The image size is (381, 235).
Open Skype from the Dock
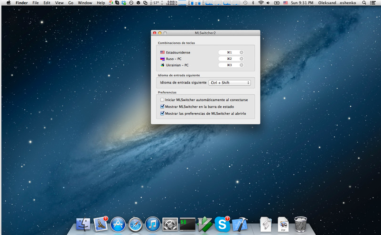click(x=222, y=224)
